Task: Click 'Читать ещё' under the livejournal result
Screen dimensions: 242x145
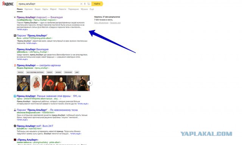Action: (22, 120)
